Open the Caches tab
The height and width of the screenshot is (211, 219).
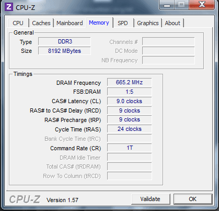pyautogui.click(x=41, y=23)
